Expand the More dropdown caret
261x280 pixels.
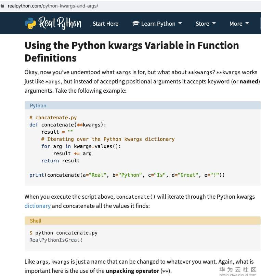pos(247,23)
